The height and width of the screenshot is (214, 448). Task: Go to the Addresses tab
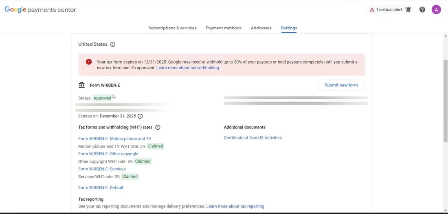pyautogui.click(x=261, y=28)
